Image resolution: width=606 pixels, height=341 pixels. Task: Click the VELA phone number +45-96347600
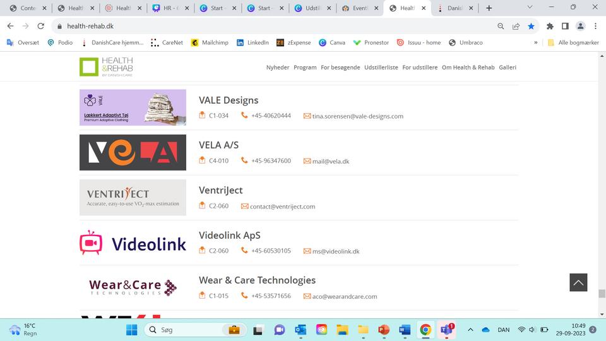271,160
